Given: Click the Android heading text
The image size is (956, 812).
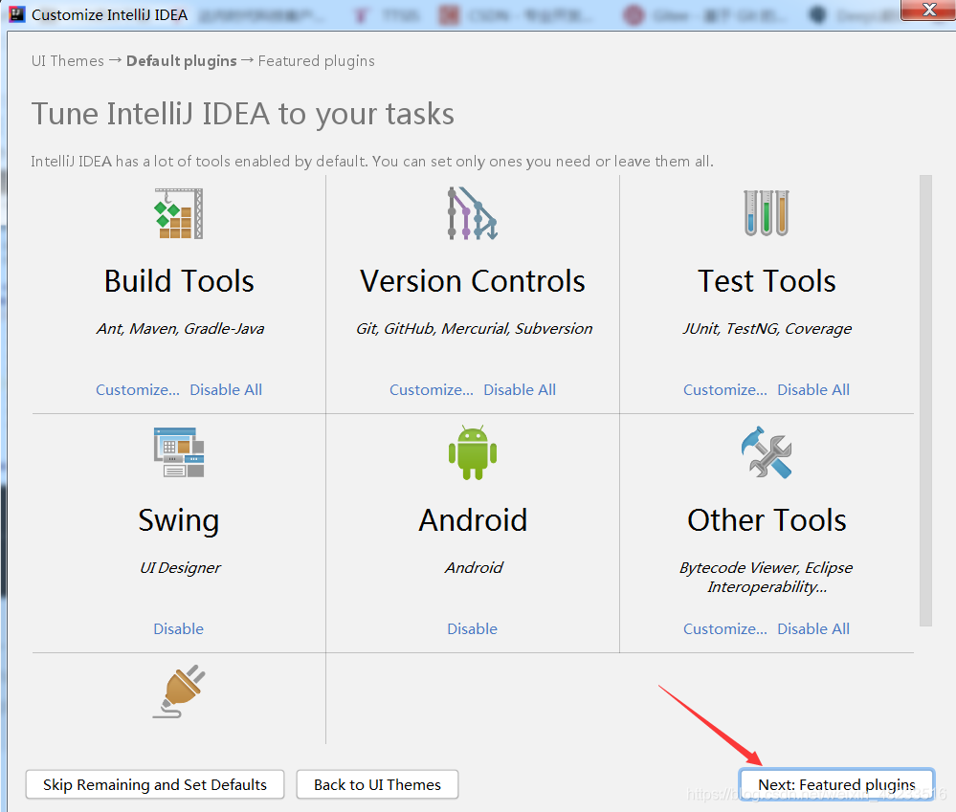Looking at the screenshot, I should pyautogui.click(x=473, y=520).
